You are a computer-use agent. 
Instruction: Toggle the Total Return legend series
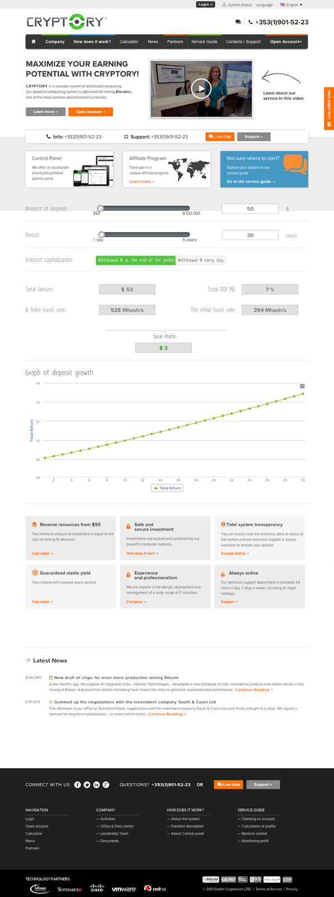(168, 488)
